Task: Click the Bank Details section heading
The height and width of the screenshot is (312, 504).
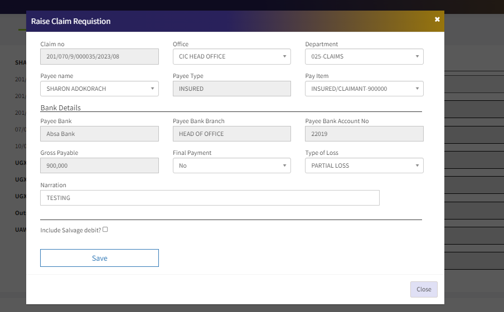Action: 61,108
